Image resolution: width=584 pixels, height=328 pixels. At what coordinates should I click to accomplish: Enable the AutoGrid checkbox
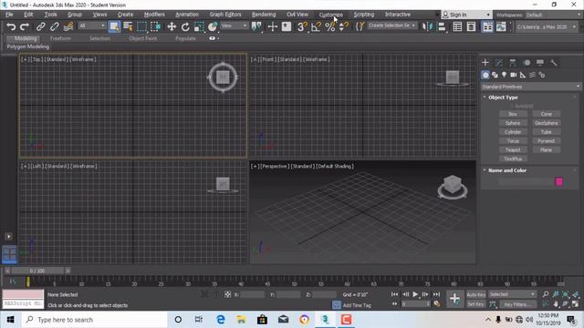click(x=512, y=106)
